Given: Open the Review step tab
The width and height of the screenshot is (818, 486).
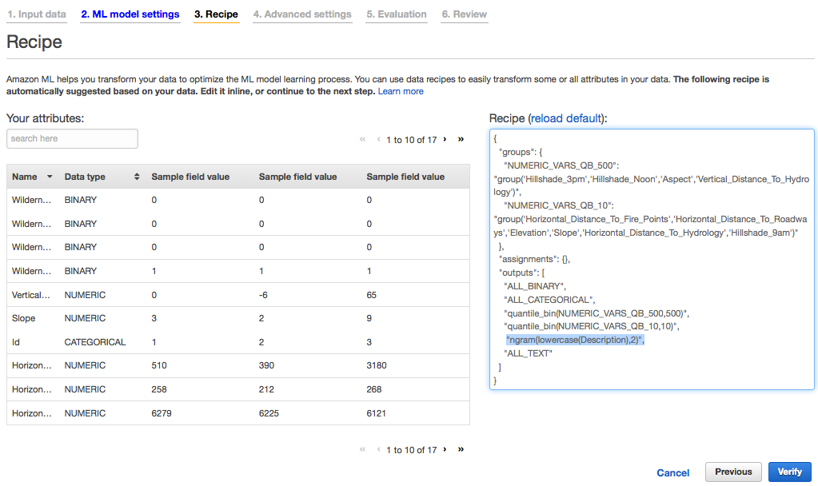Looking at the screenshot, I should pos(465,14).
